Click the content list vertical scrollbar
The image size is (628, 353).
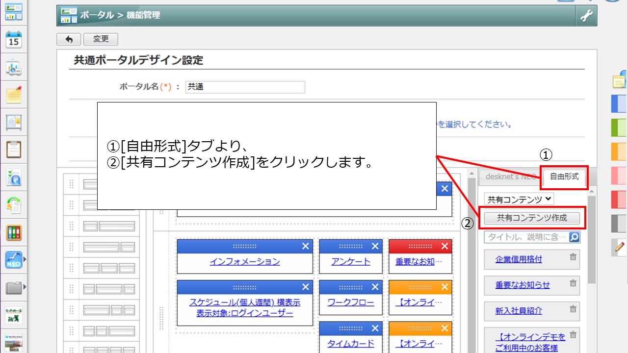coord(591,240)
